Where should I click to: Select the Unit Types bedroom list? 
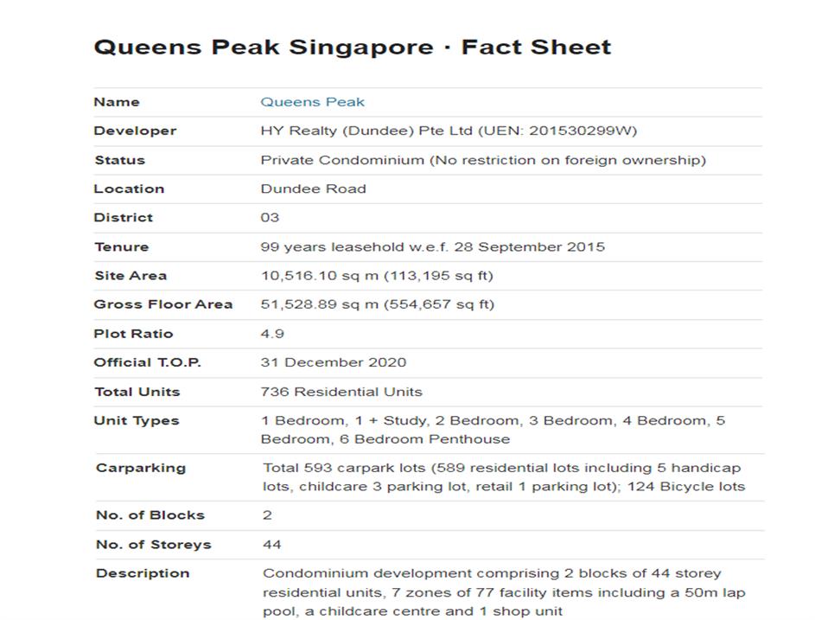tap(492, 430)
